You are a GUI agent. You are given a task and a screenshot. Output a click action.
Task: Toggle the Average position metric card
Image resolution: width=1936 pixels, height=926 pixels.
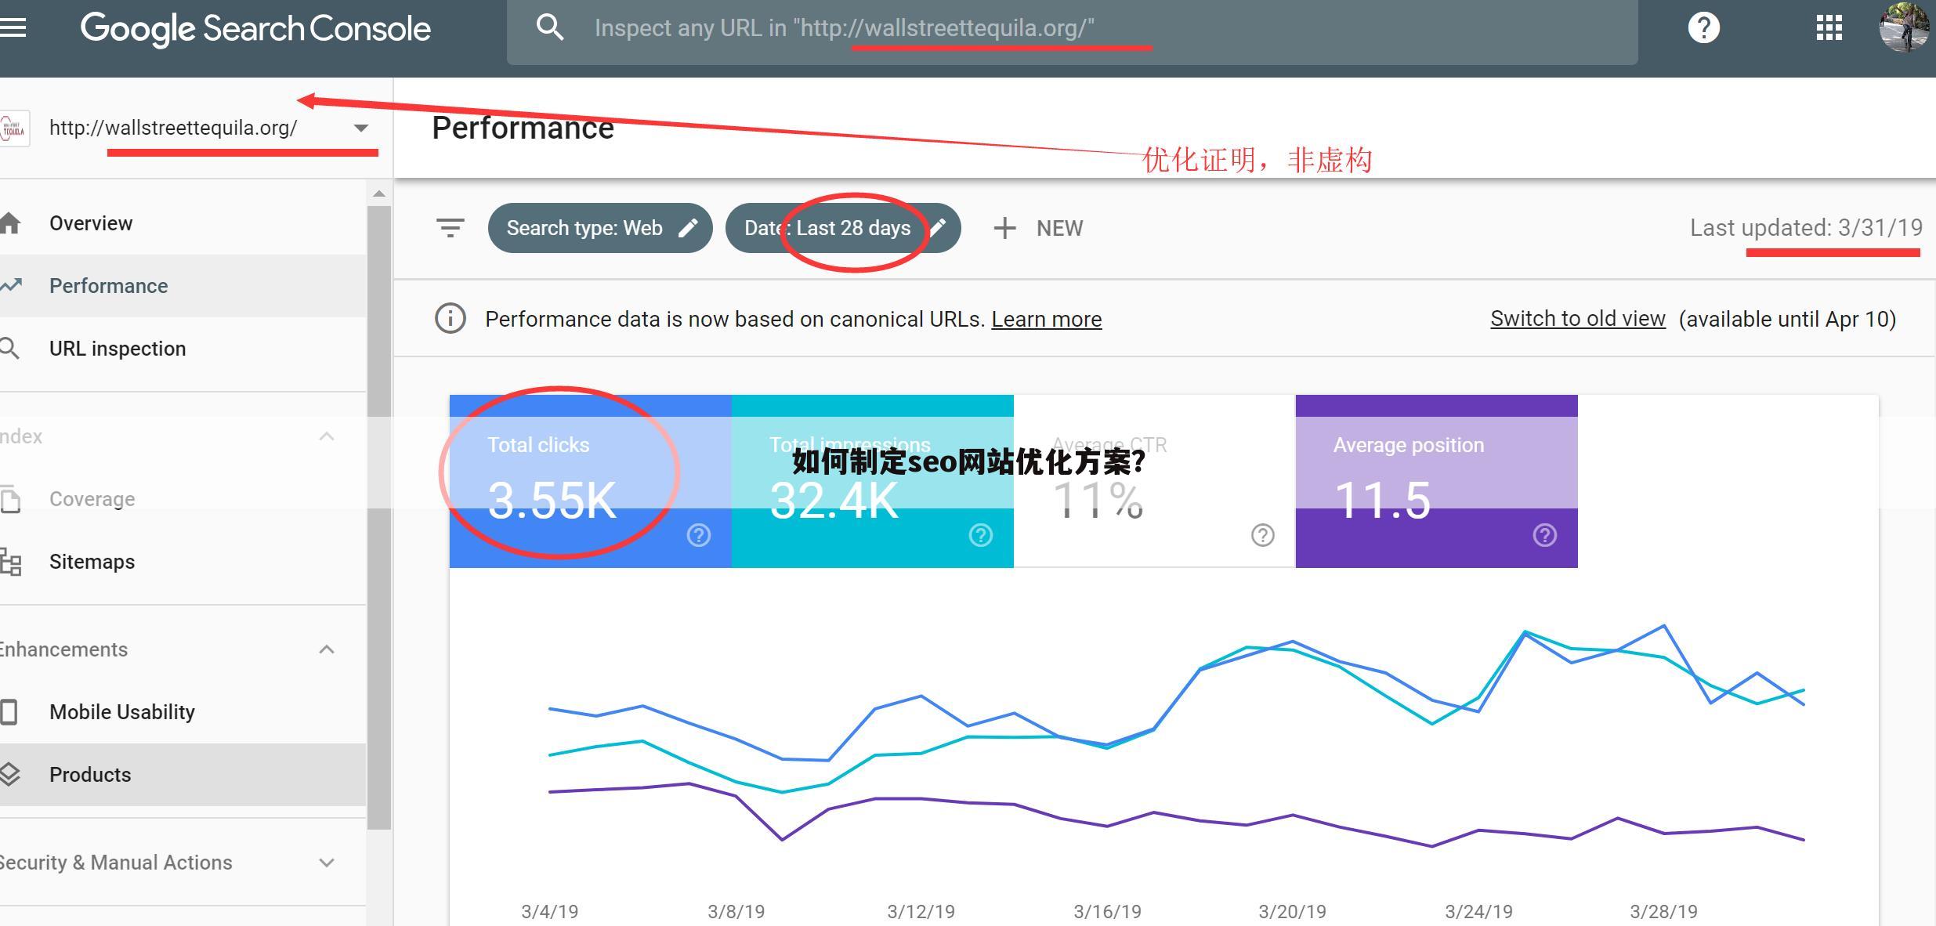click(1437, 481)
